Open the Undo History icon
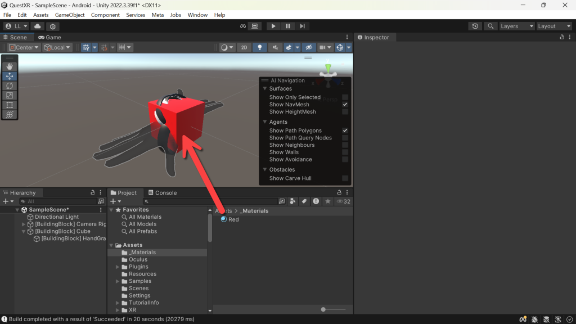The height and width of the screenshot is (324, 576). (475, 26)
